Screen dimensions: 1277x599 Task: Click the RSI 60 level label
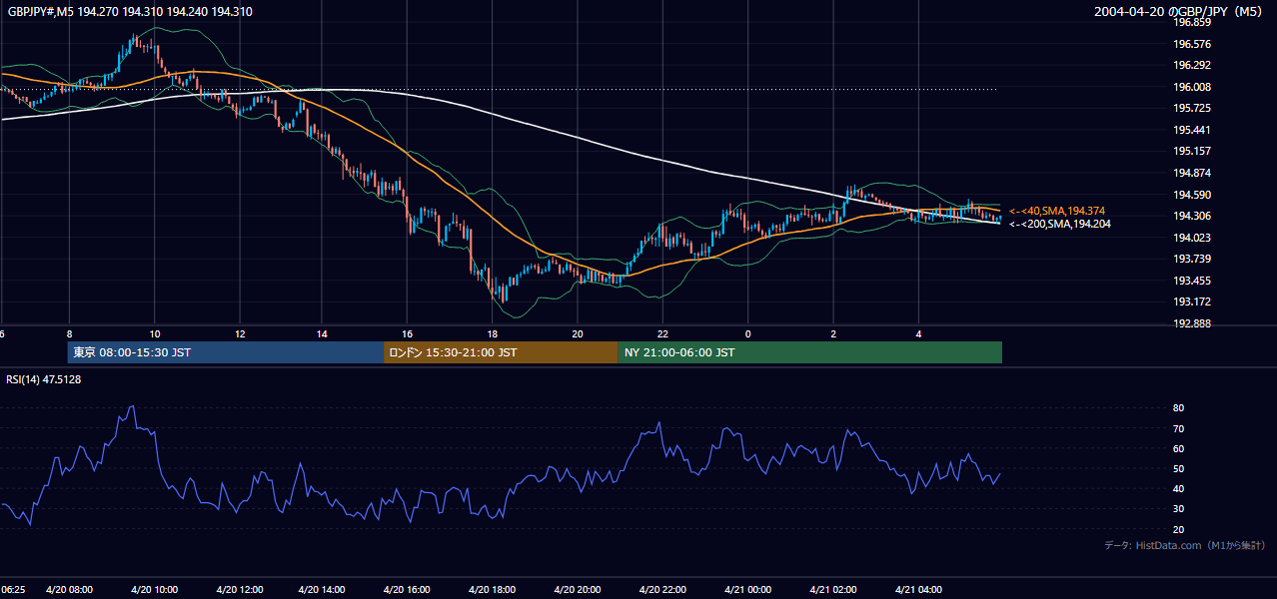coord(1179,448)
